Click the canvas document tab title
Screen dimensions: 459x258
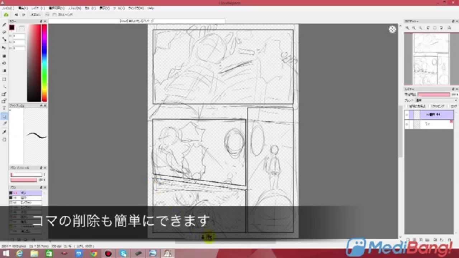coord(136,21)
